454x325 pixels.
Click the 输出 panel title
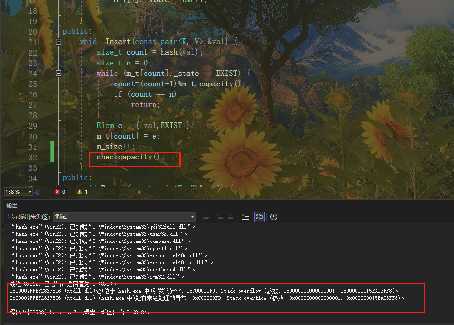pyautogui.click(x=12, y=205)
